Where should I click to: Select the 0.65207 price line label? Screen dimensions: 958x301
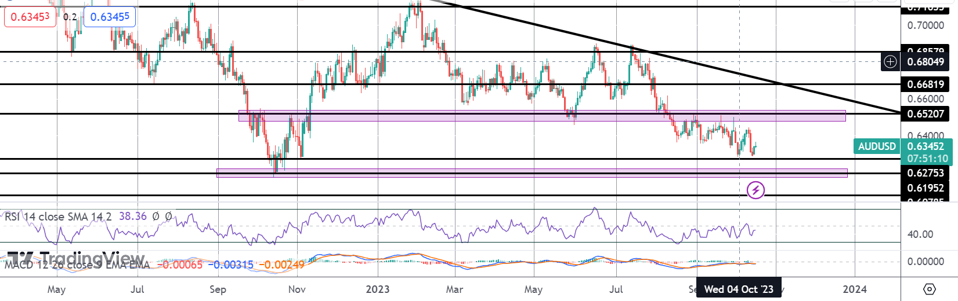(x=926, y=113)
